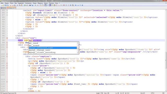The width and height of the screenshot is (167, 94).
Task: Open the Плагины menu
Action: (x=51, y=3)
